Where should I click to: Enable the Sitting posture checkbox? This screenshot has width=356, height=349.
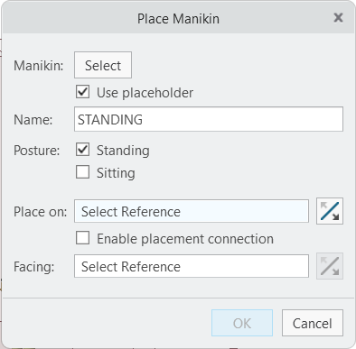pos(82,172)
